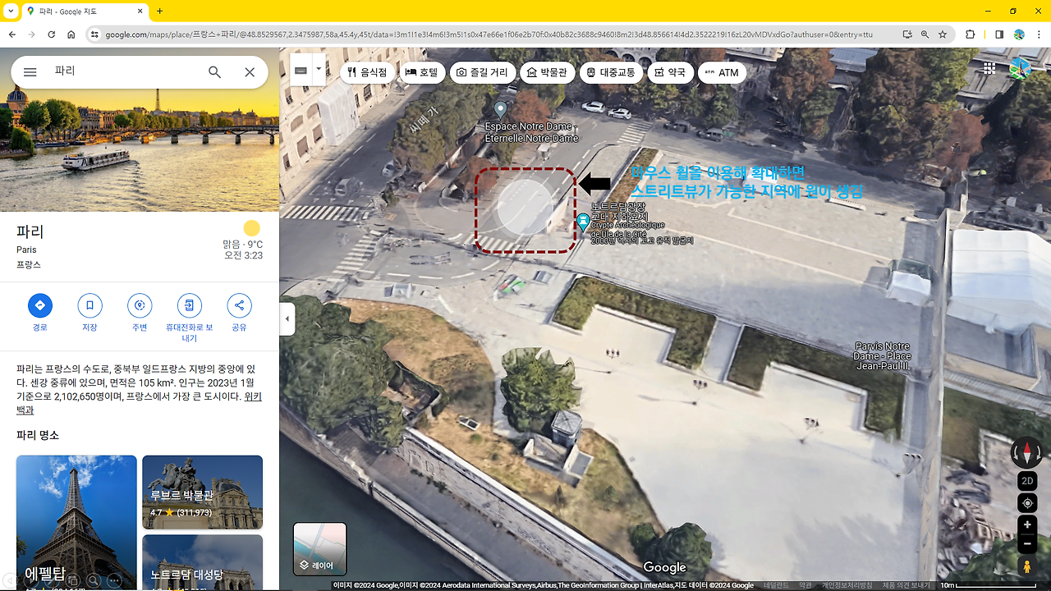The width and height of the screenshot is (1051, 591).
Task: Click the search magnifier icon
Action: [x=214, y=72]
